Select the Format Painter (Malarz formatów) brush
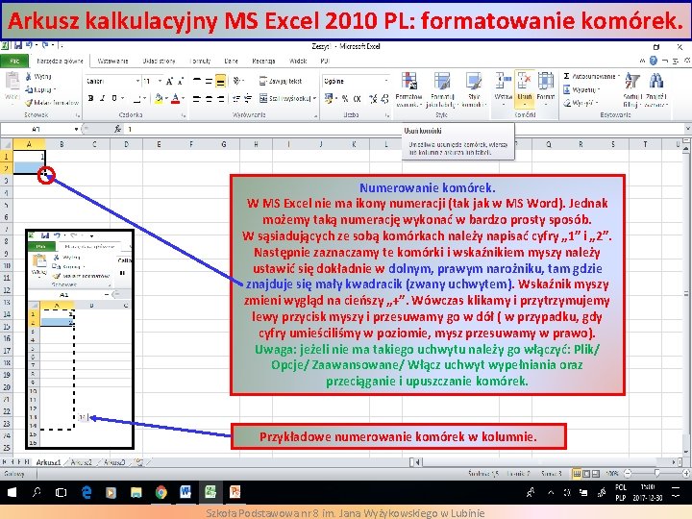 (29, 103)
